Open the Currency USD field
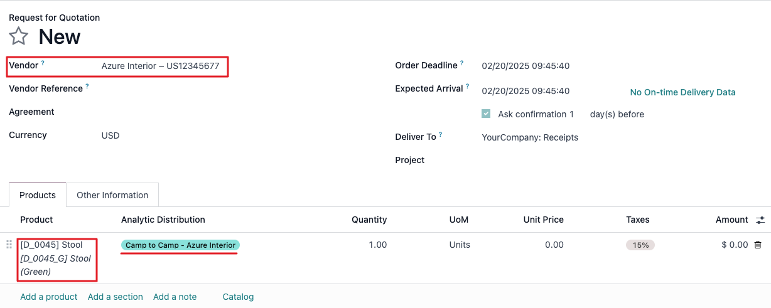Screen dimensions: 771x308 coord(111,135)
